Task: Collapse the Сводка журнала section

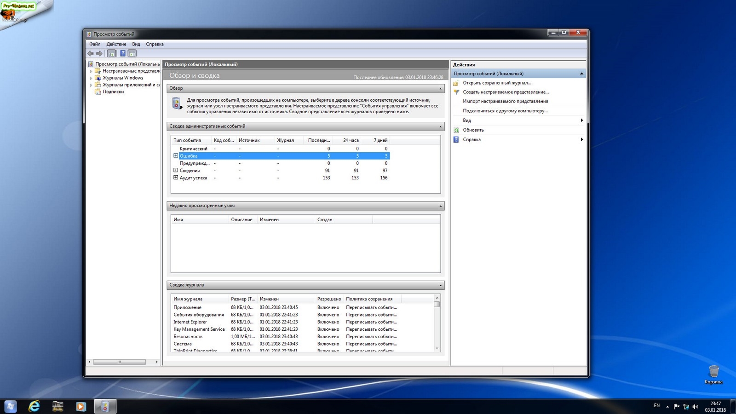Action: pyautogui.click(x=440, y=285)
